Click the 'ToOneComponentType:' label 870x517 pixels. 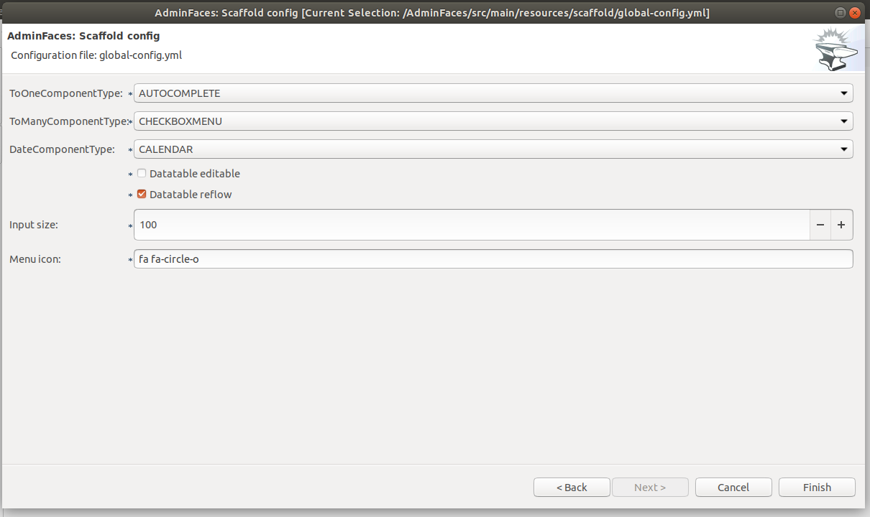pos(66,93)
